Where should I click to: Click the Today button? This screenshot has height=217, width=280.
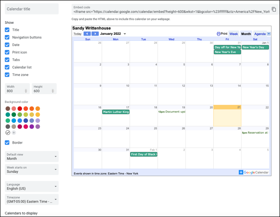click(77, 34)
